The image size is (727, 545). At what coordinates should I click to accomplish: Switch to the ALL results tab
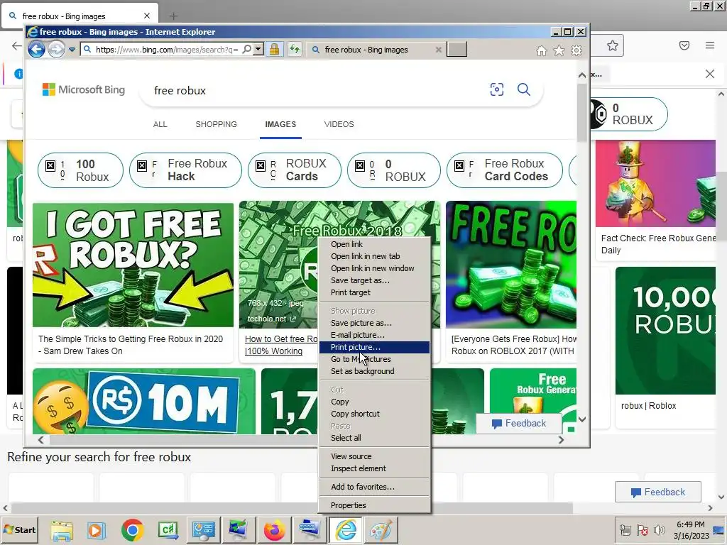(x=160, y=124)
